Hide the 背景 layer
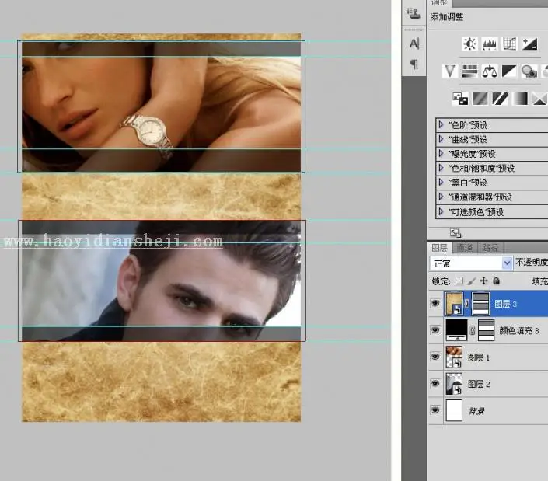 point(435,410)
